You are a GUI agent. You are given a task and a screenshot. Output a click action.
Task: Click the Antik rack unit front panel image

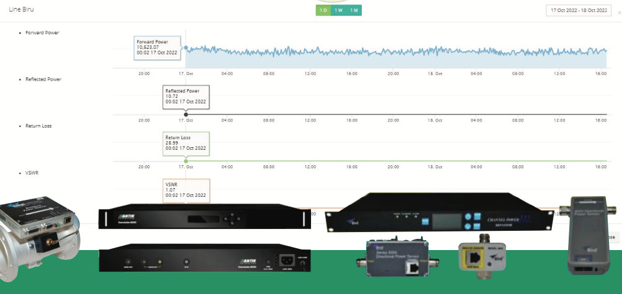pyautogui.click(x=204, y=218)
